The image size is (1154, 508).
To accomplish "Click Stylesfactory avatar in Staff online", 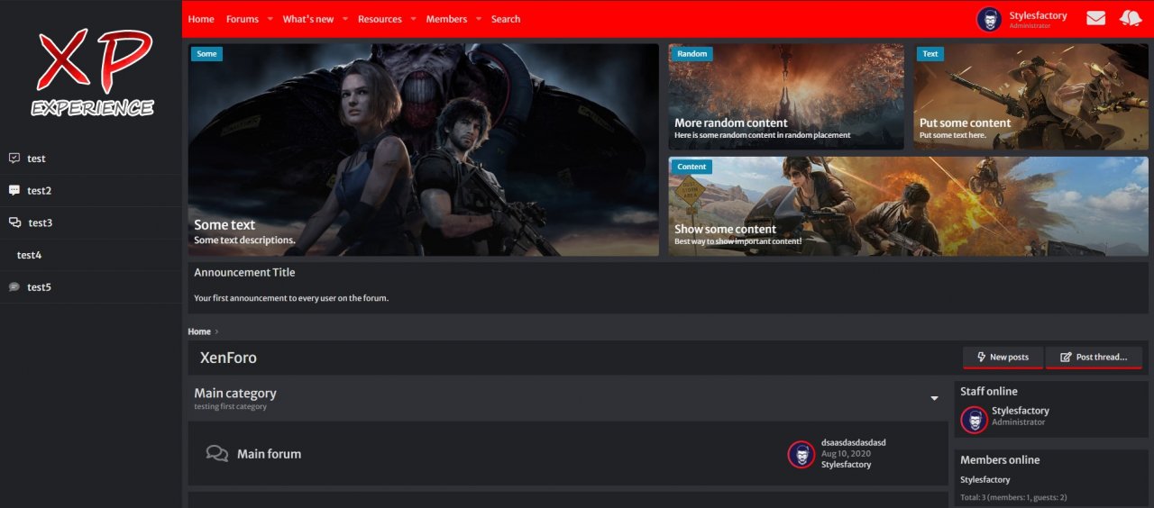I will pos(974,420).
